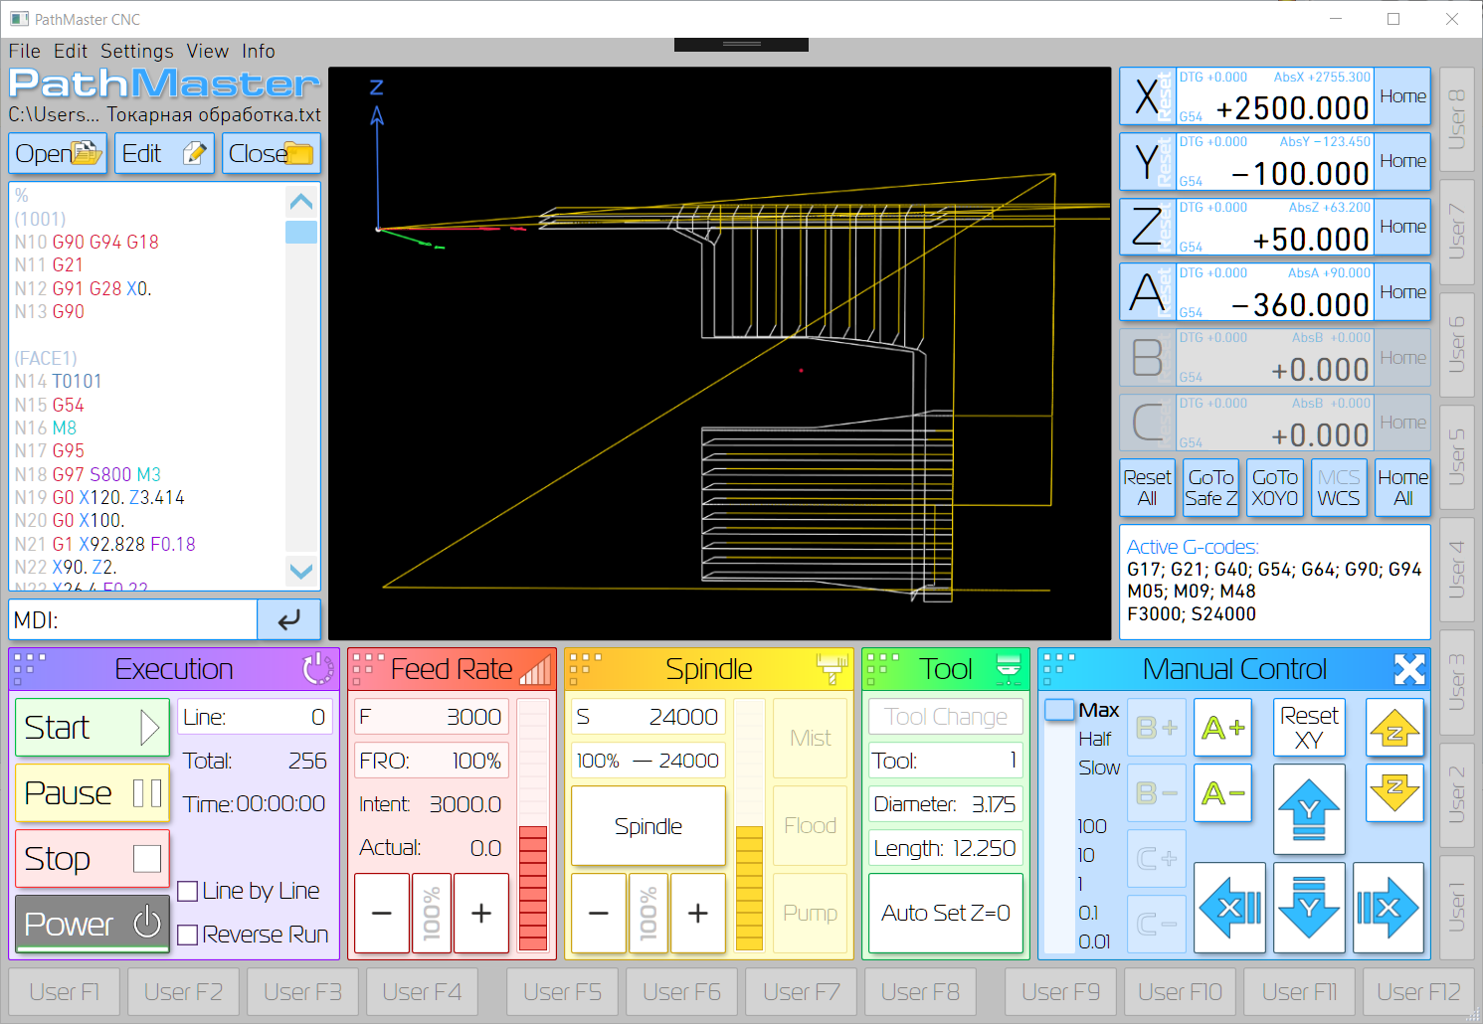Decrease feed rate override with minus
Viewport: 1483px width, 1024px height.
[382, 913]
